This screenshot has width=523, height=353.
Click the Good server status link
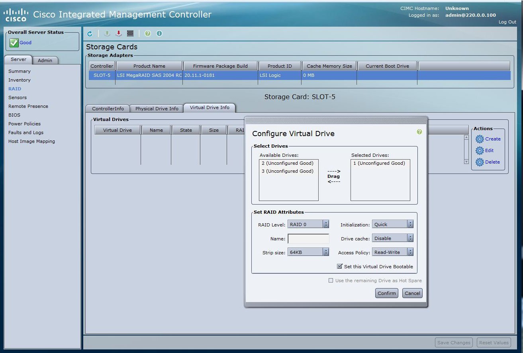(25, 43)
